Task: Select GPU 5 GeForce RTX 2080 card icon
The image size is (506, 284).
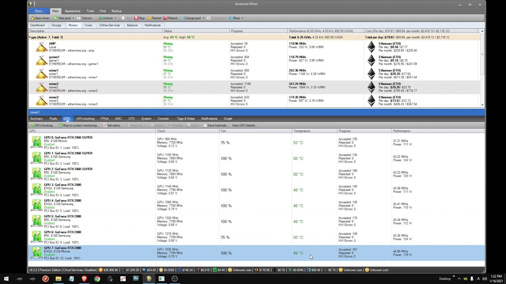Action: point(36,221)
